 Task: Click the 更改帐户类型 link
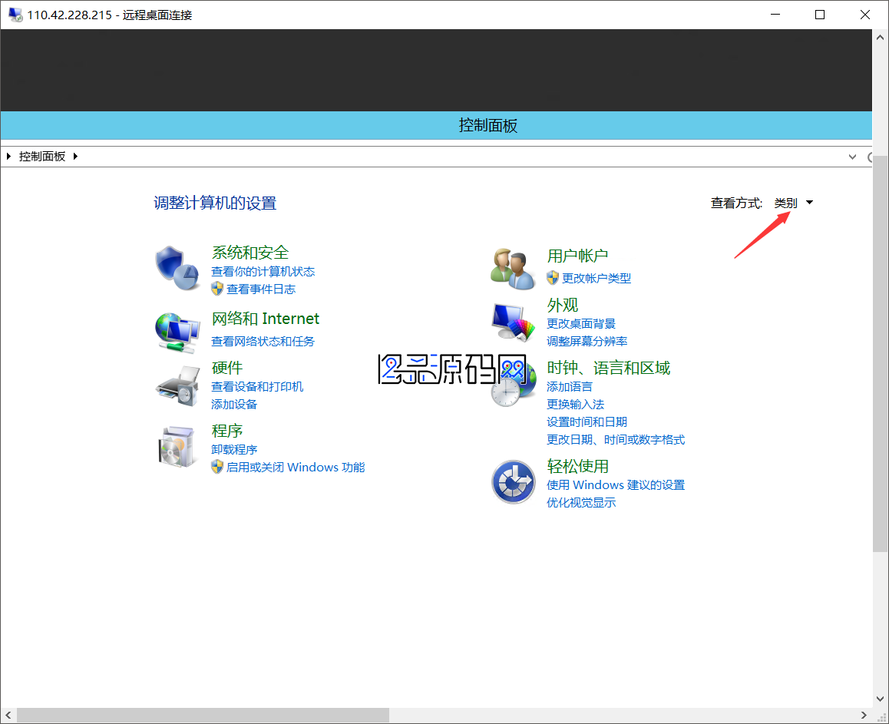pyautogui.click(x=597, y=279)
